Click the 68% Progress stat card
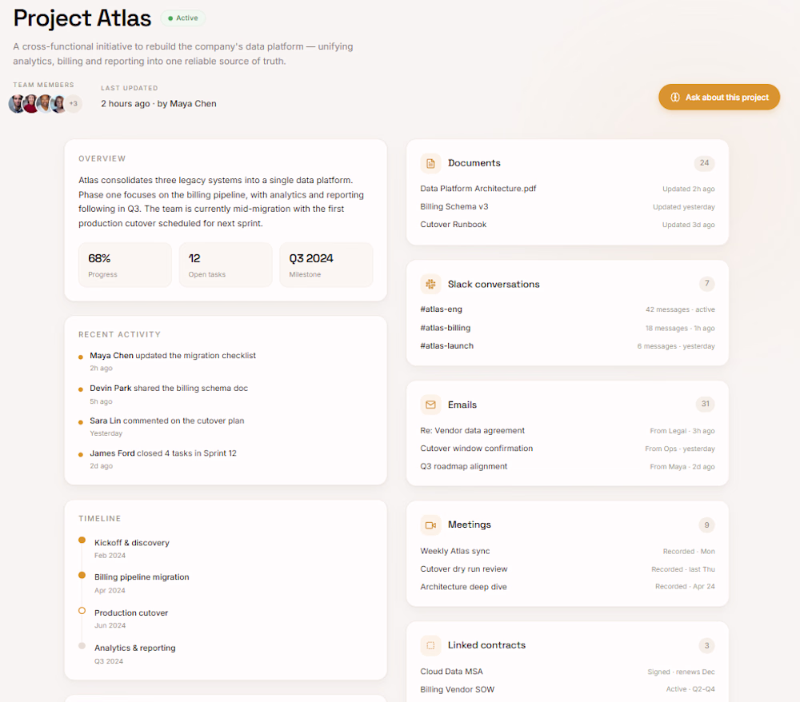 (125, 265)
